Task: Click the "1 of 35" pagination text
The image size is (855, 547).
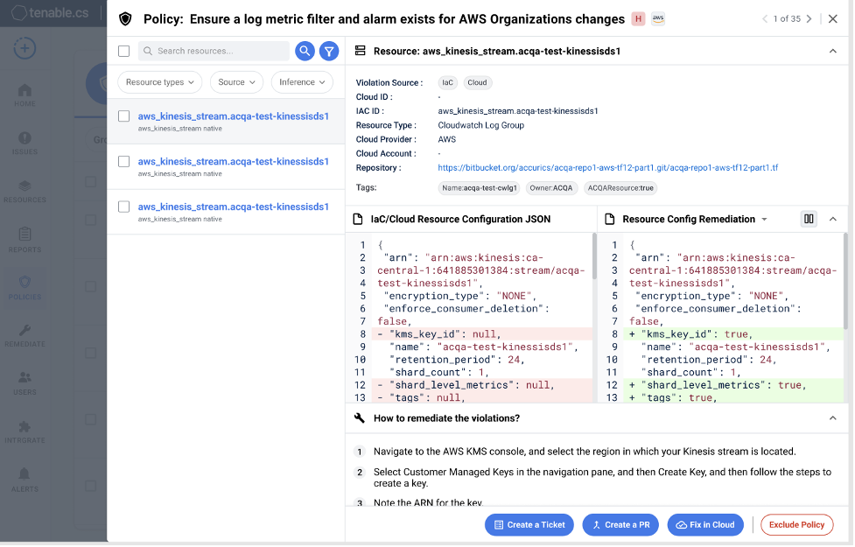Action: [x=787, y=19]
